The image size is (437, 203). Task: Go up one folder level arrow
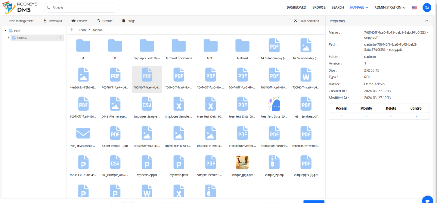pyautogui.click(x=71, y=30)
